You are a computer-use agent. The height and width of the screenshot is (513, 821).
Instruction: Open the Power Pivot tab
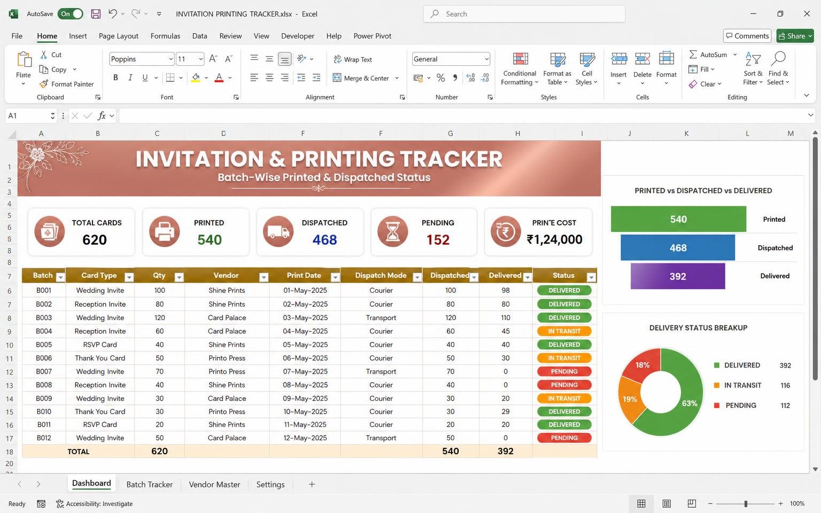[x=372, y=36]
